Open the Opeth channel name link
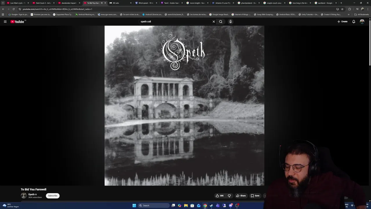The image size is (371, 209). pos(31,194)
